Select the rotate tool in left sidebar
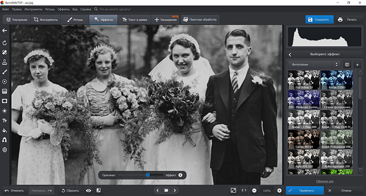Viewport: 366px width, 196px height. (4, 42)
